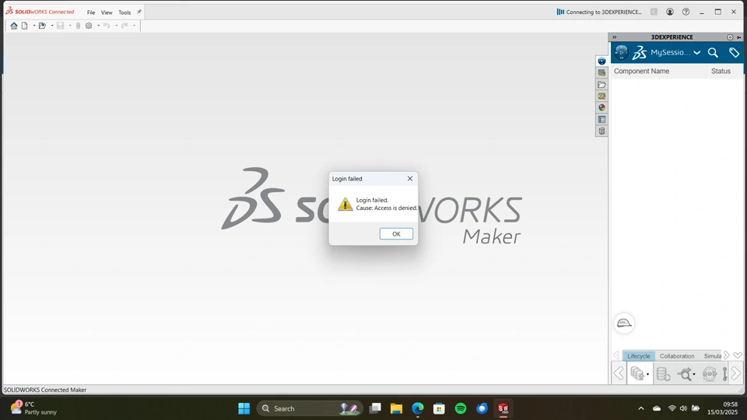
Task: Open the View menu
Action: click(107, 12)
